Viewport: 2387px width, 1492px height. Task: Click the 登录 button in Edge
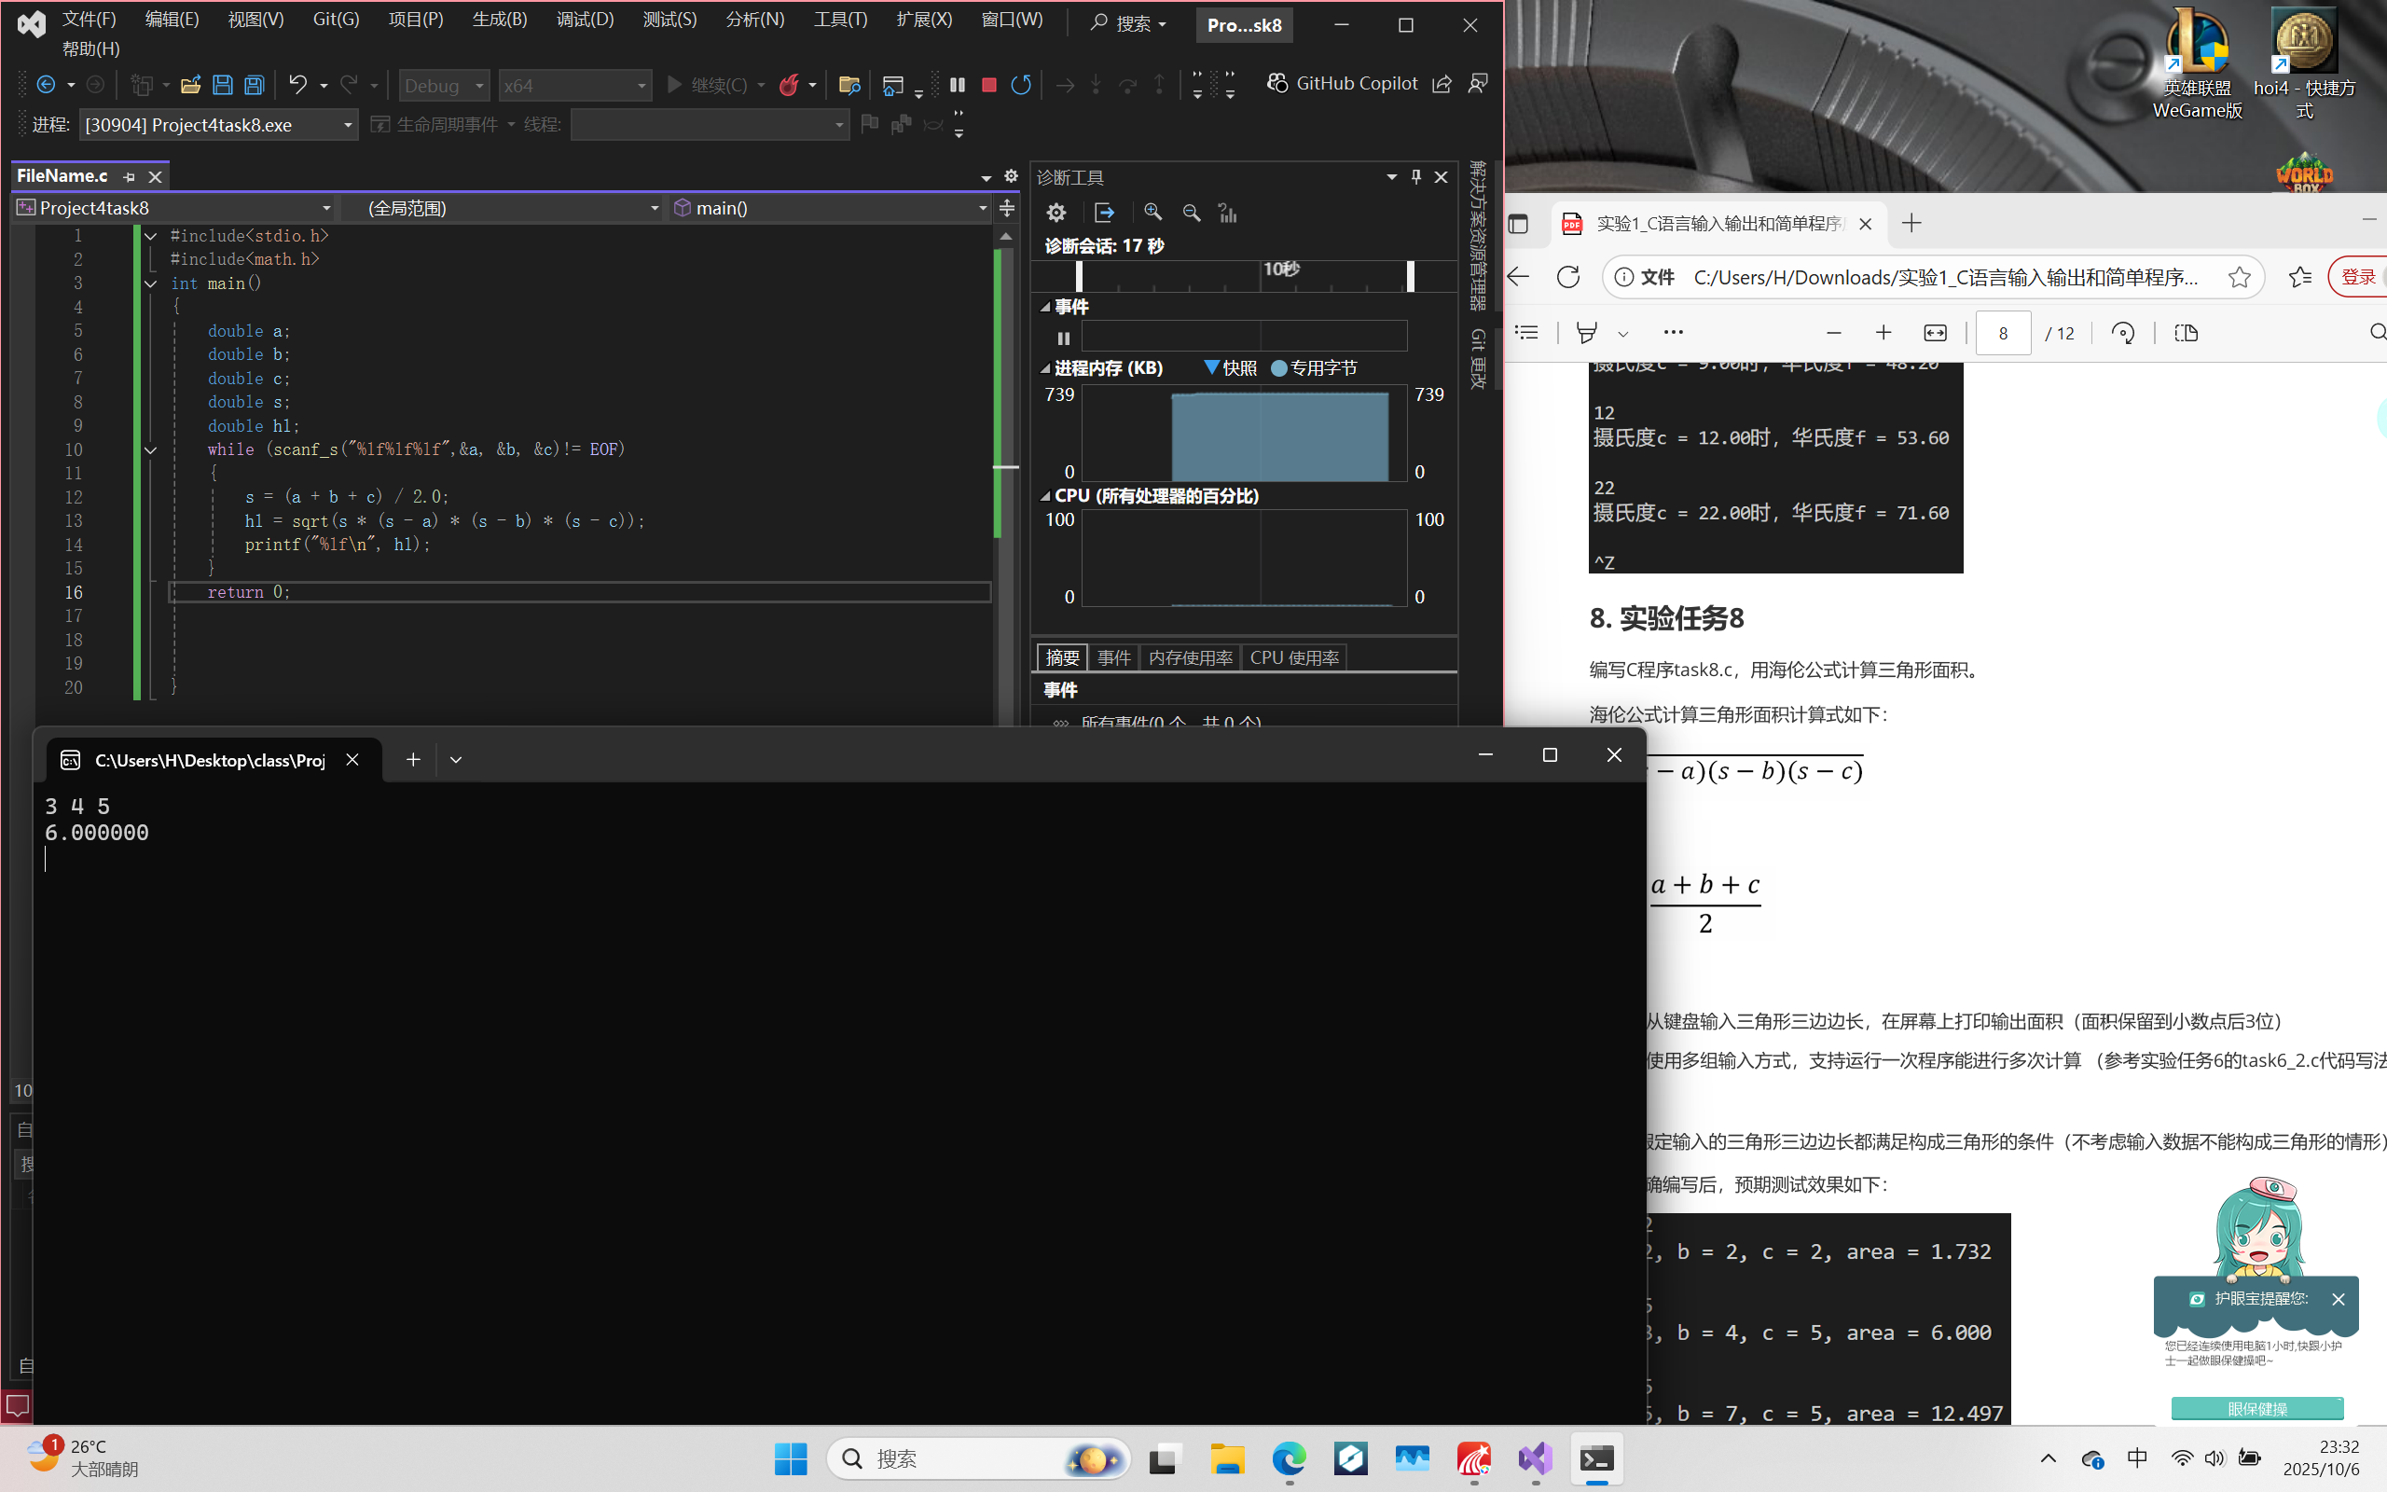(x=2357, y=277)
